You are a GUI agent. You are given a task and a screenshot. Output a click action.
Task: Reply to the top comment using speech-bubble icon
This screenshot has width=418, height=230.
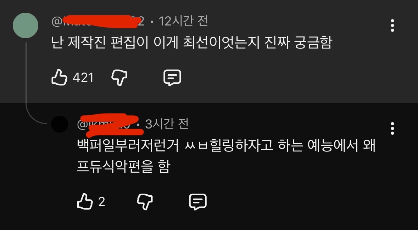[172, 78]
